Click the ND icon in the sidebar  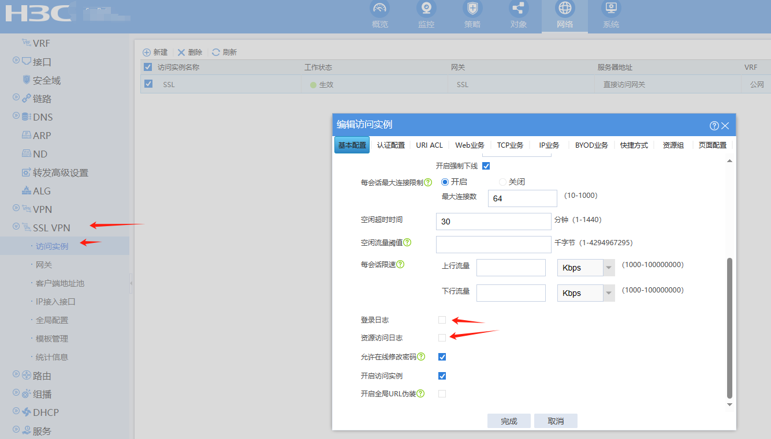pos(26,153)
